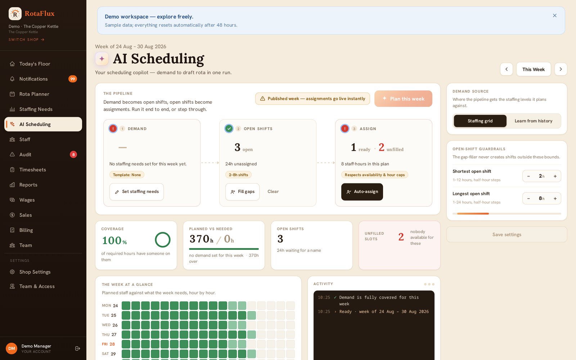Click the FRI 28 row label
The height and width of the screenshot is (360, 576).
(x=108, y=344)
